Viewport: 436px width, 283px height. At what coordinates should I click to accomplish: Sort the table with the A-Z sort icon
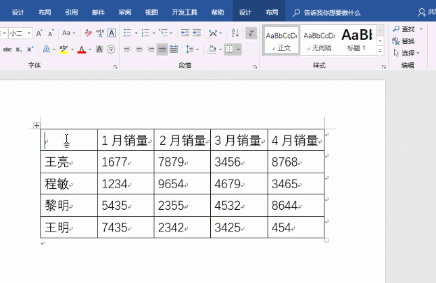click(x=235, y=33)
